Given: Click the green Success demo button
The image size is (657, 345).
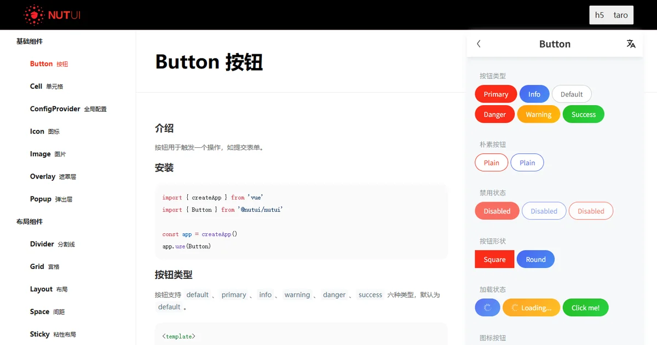Looking at the screenshot, I should [x=584, y=114].
